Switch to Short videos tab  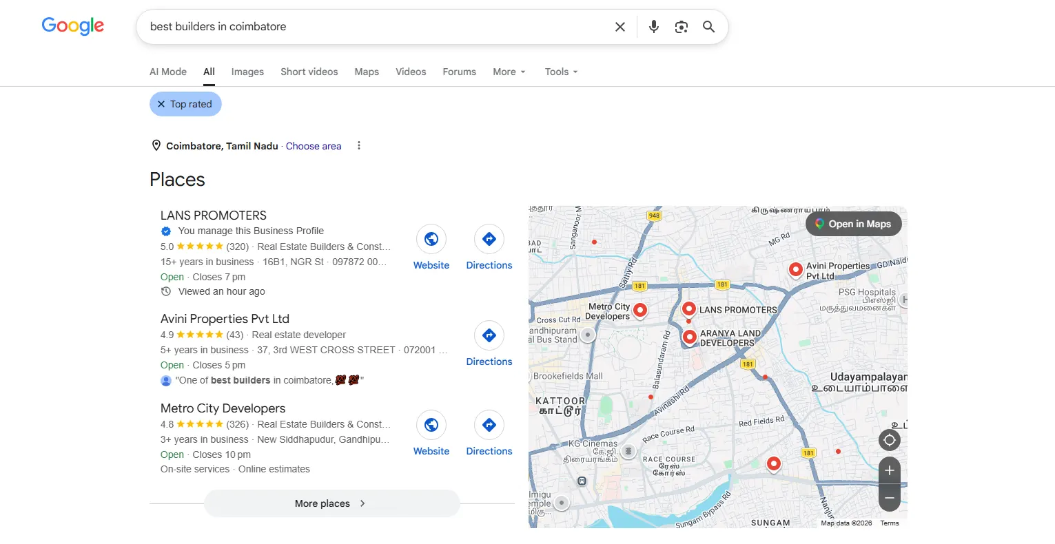(x=309, y=72)
